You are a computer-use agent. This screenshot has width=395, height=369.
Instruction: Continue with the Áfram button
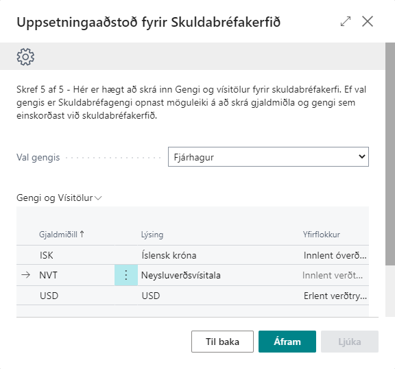287,342
